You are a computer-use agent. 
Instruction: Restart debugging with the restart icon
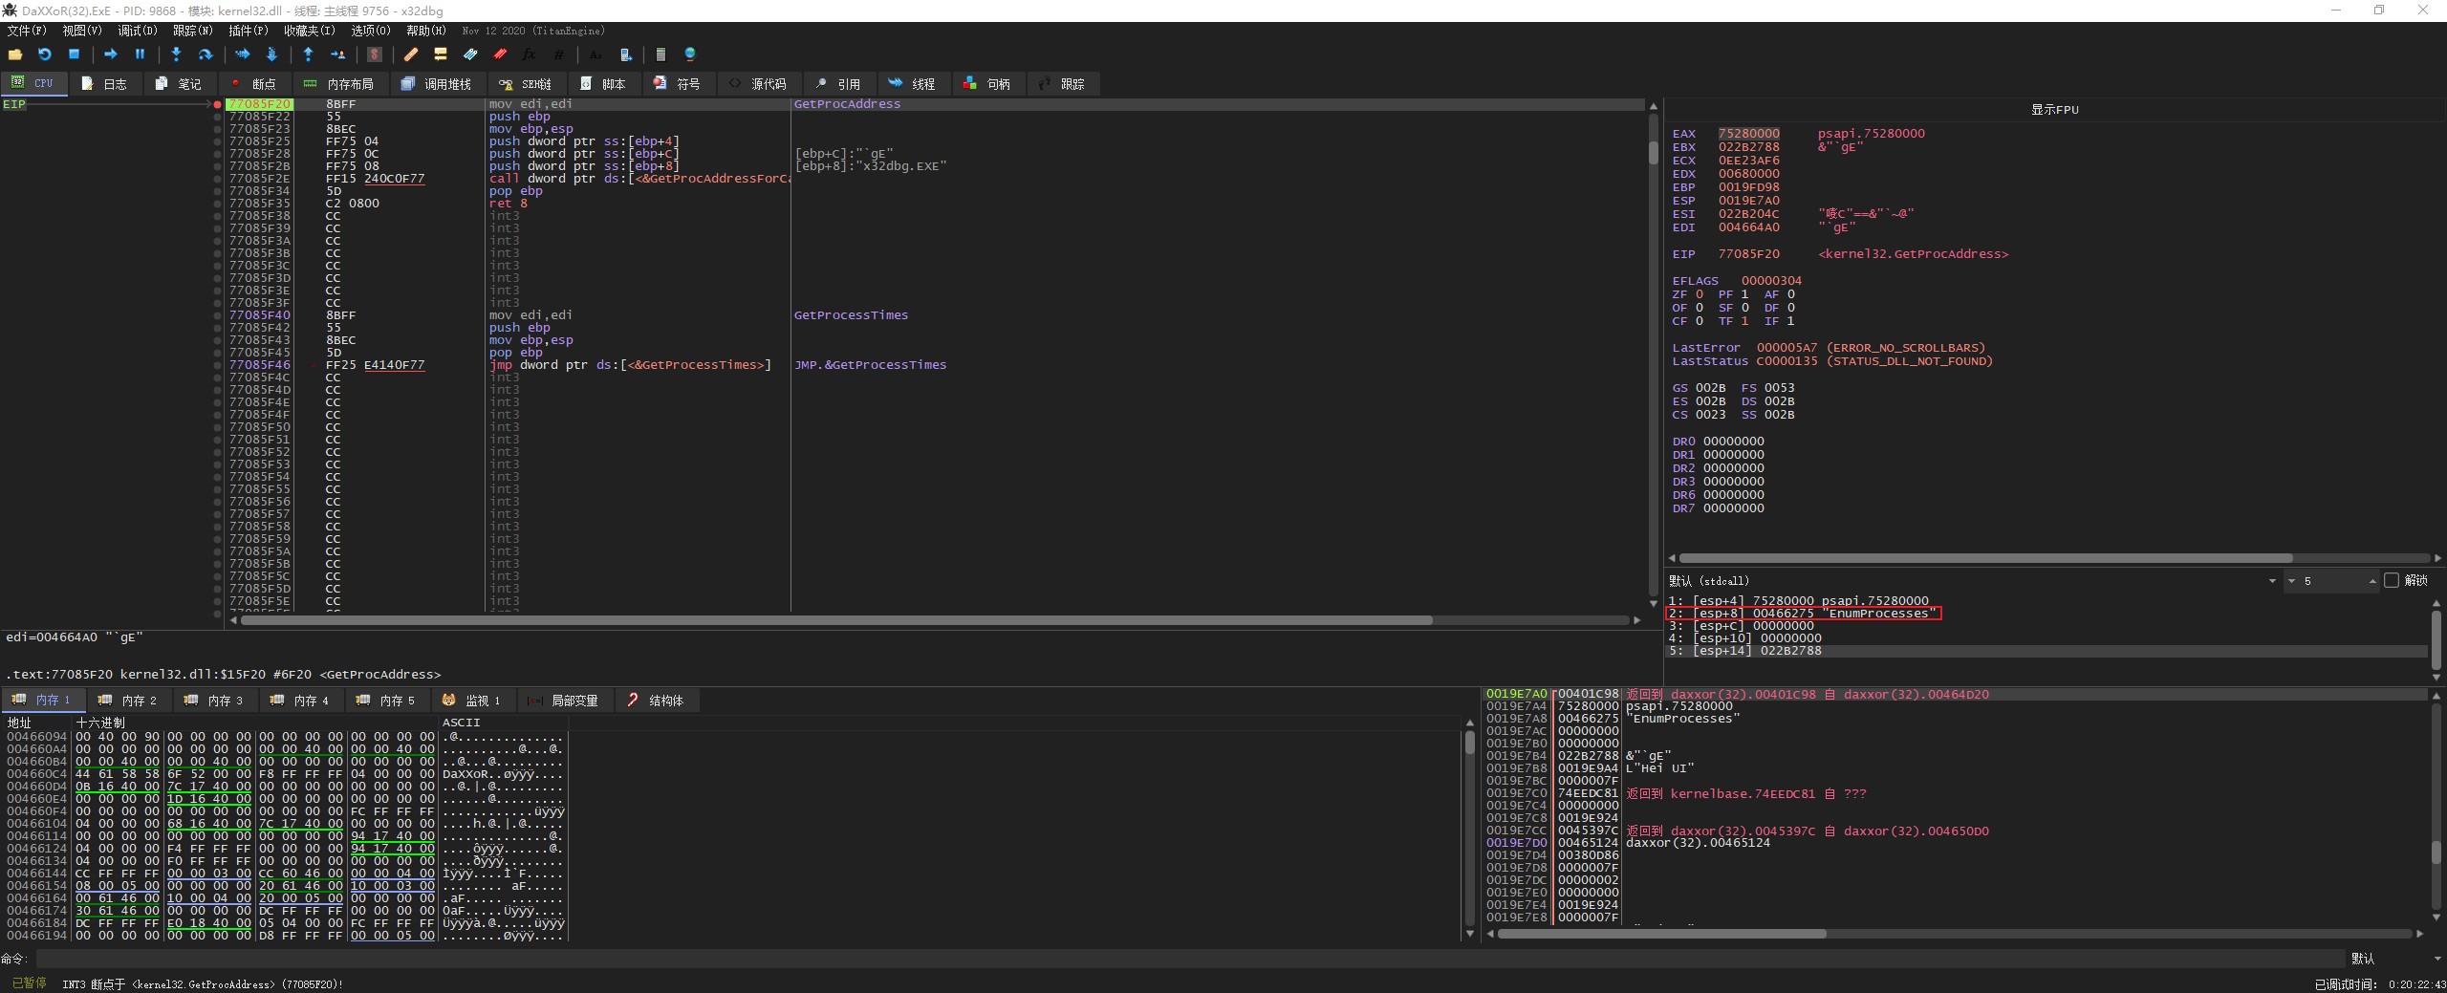click(x=44, y=54)
